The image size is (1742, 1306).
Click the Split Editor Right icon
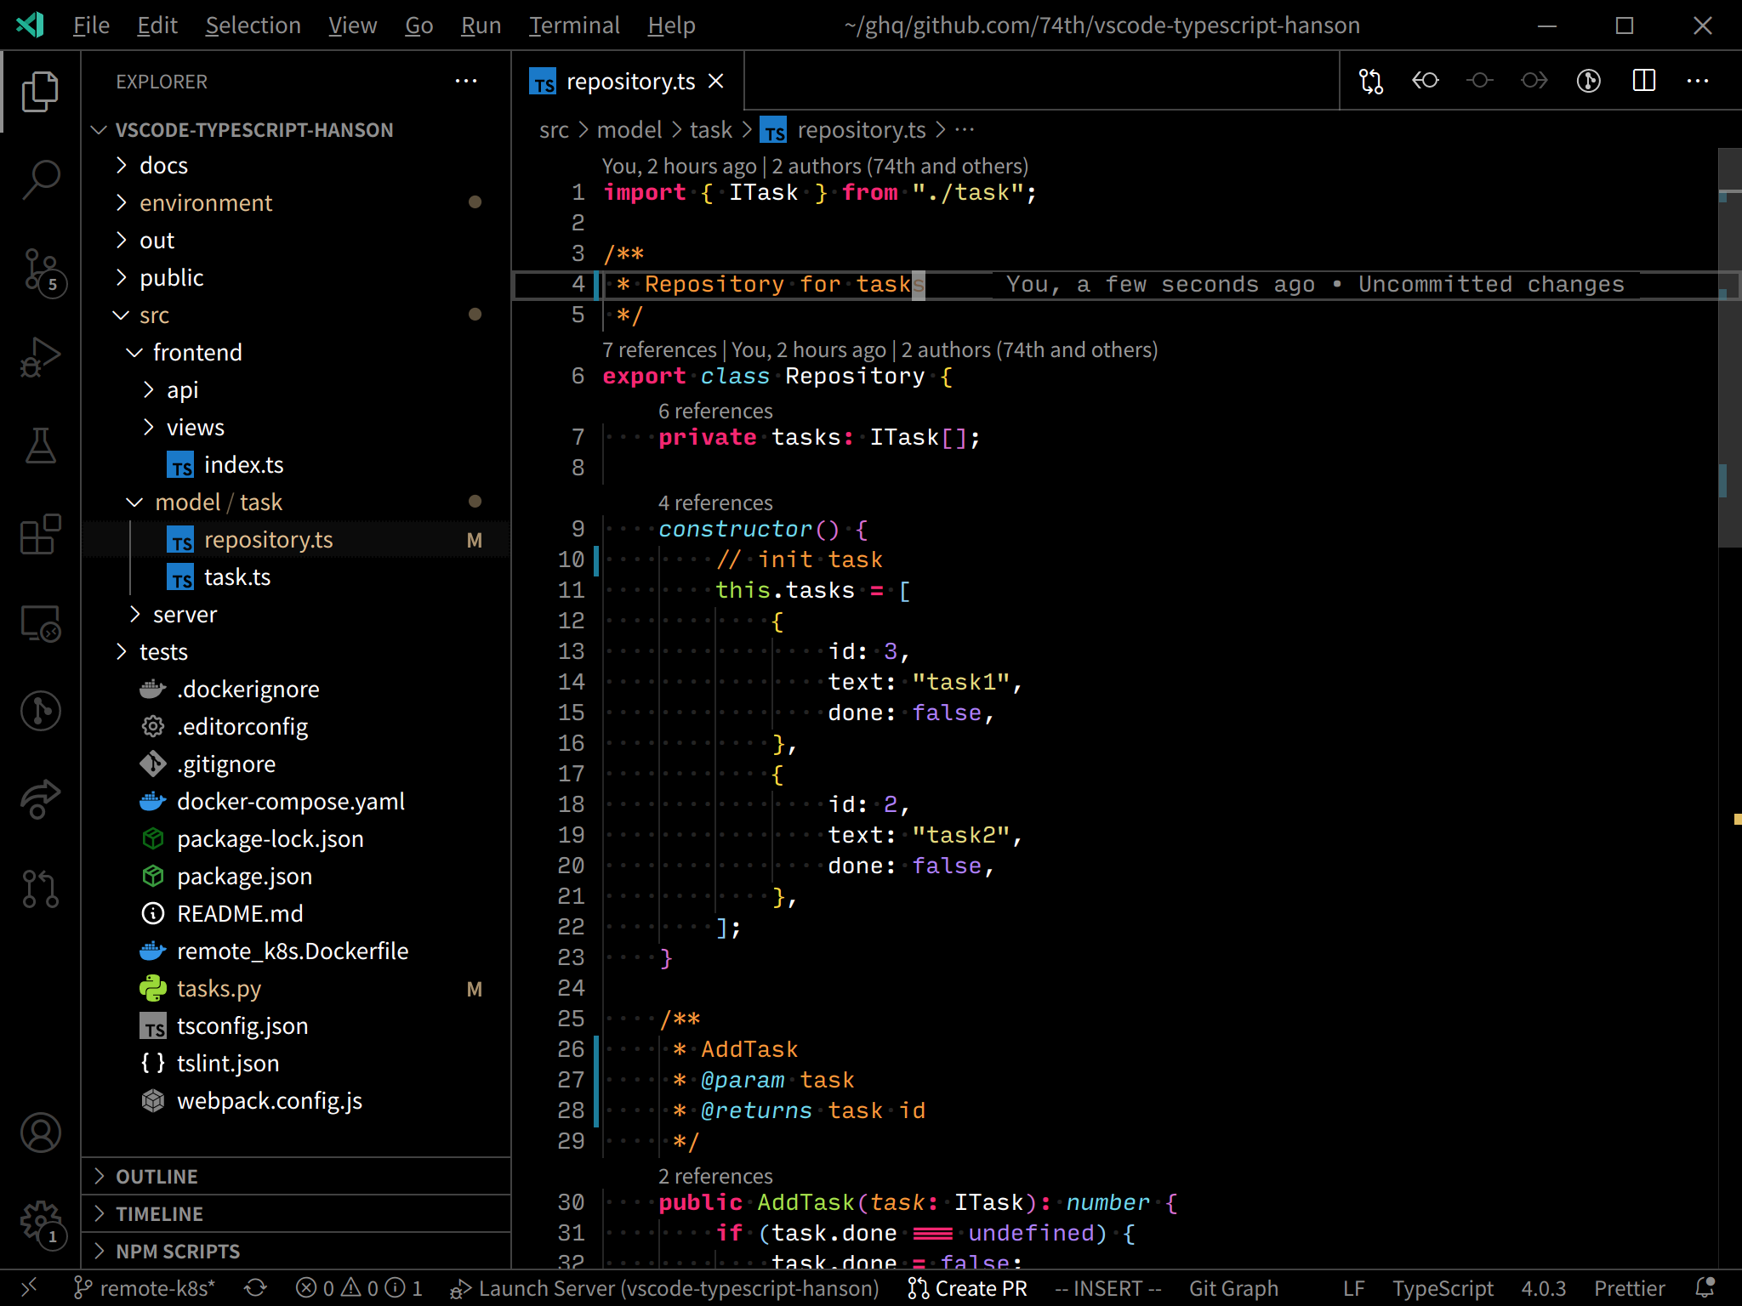(x=1643, y=81)
